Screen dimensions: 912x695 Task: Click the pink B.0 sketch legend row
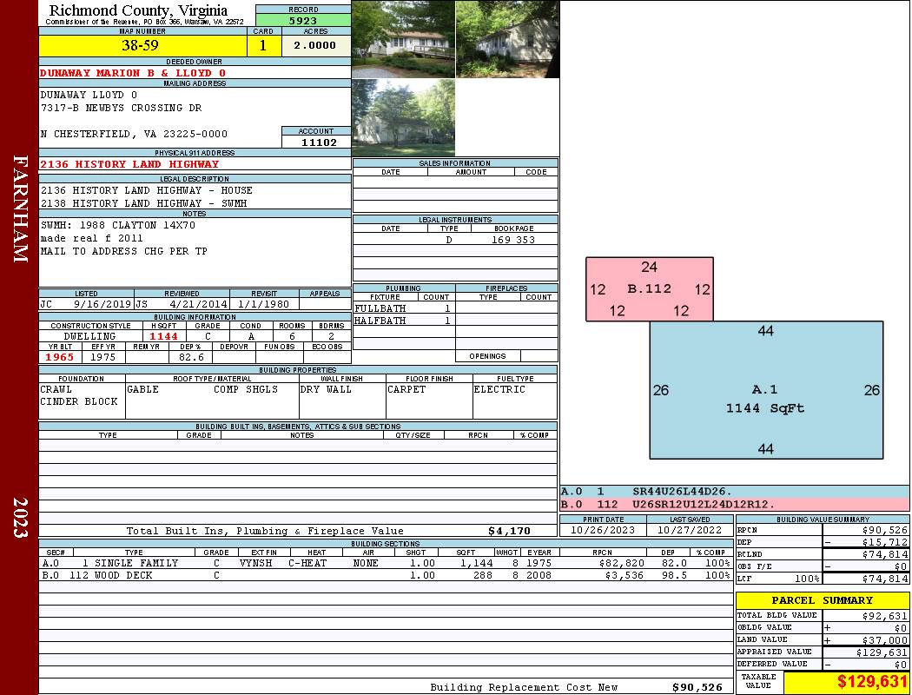pyautogui.click(x=734, y=504)
